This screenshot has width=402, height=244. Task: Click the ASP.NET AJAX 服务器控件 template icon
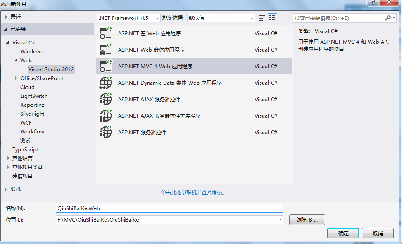[106, 99]
